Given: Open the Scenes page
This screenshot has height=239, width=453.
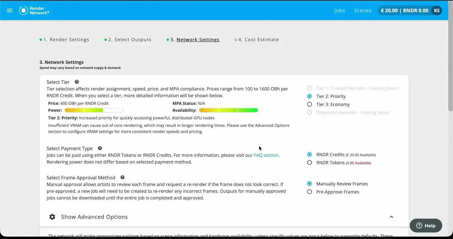Looking at the screenshot, I should 363,10.
